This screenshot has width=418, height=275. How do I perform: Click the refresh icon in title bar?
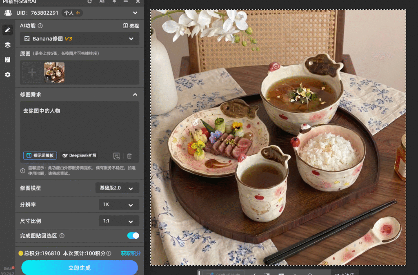pos(89,2)
